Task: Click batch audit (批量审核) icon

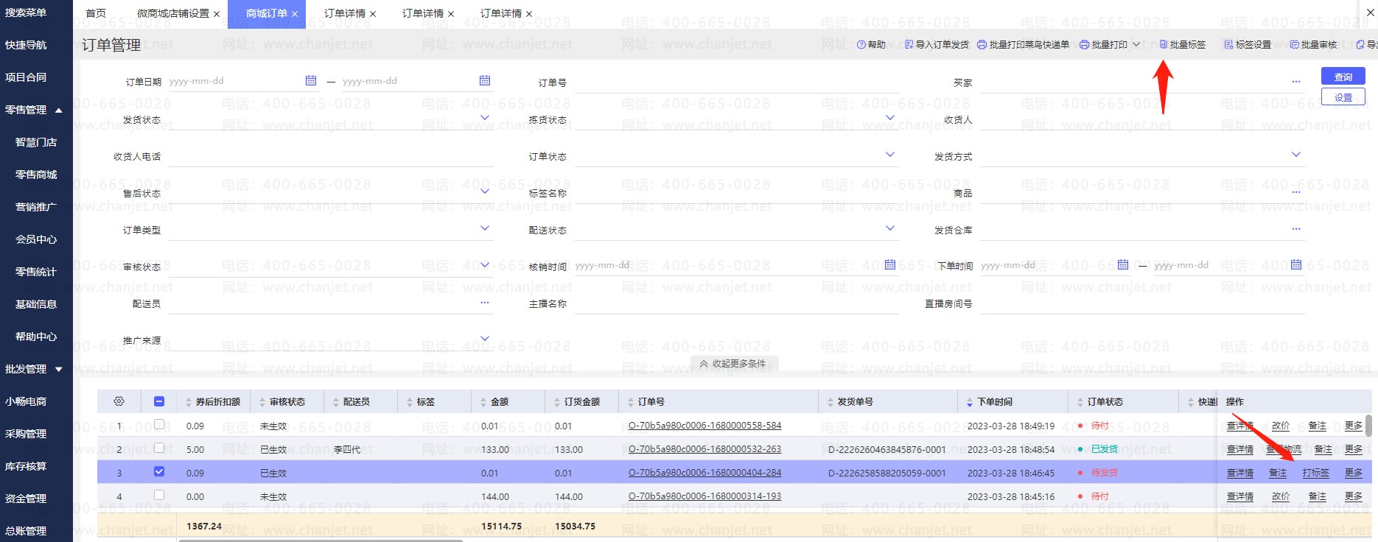Action: (x=1294, y=45)
